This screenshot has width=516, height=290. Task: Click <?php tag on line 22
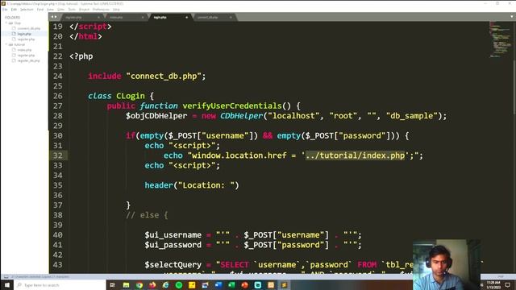pos(81,56)
